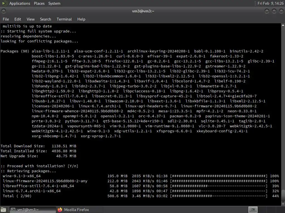Click 'Packages (90)' label
Image resolution: width=285 pixels, height=213 pixels.
point(15,51)
